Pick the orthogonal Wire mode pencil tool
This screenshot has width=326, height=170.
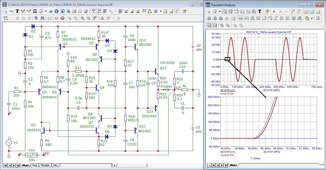point(23,11)
